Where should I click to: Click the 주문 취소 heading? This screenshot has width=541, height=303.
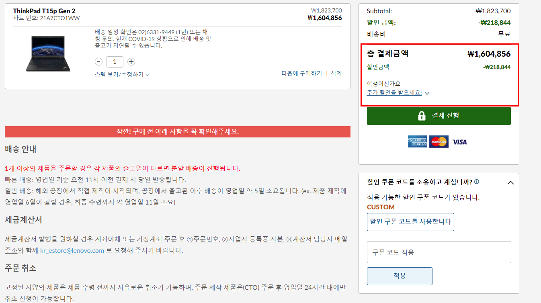(20, 268)
